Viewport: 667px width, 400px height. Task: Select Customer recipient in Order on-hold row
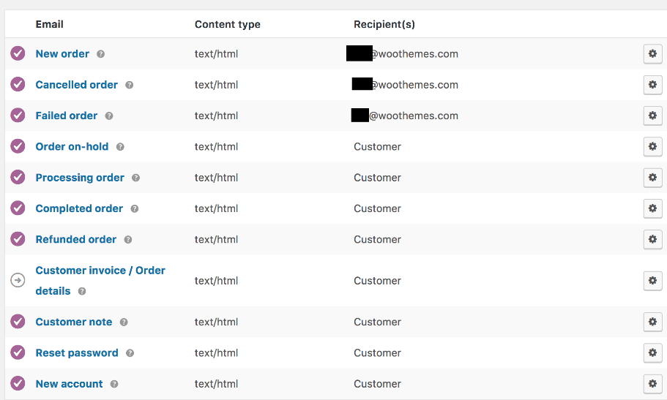coord(377,147)
